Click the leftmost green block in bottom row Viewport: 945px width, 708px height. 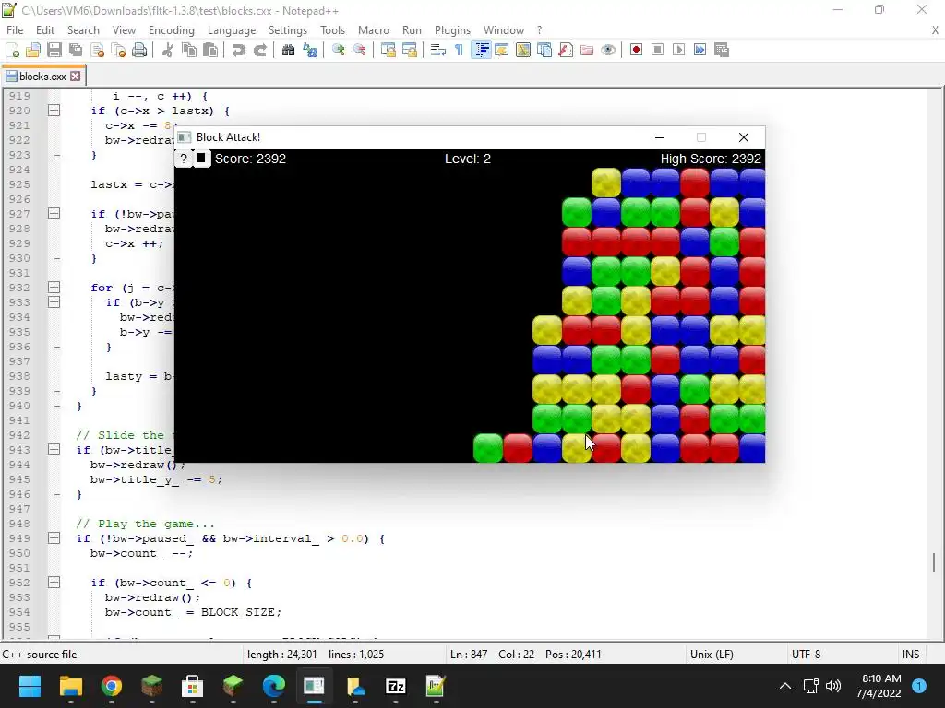(488, 448)
